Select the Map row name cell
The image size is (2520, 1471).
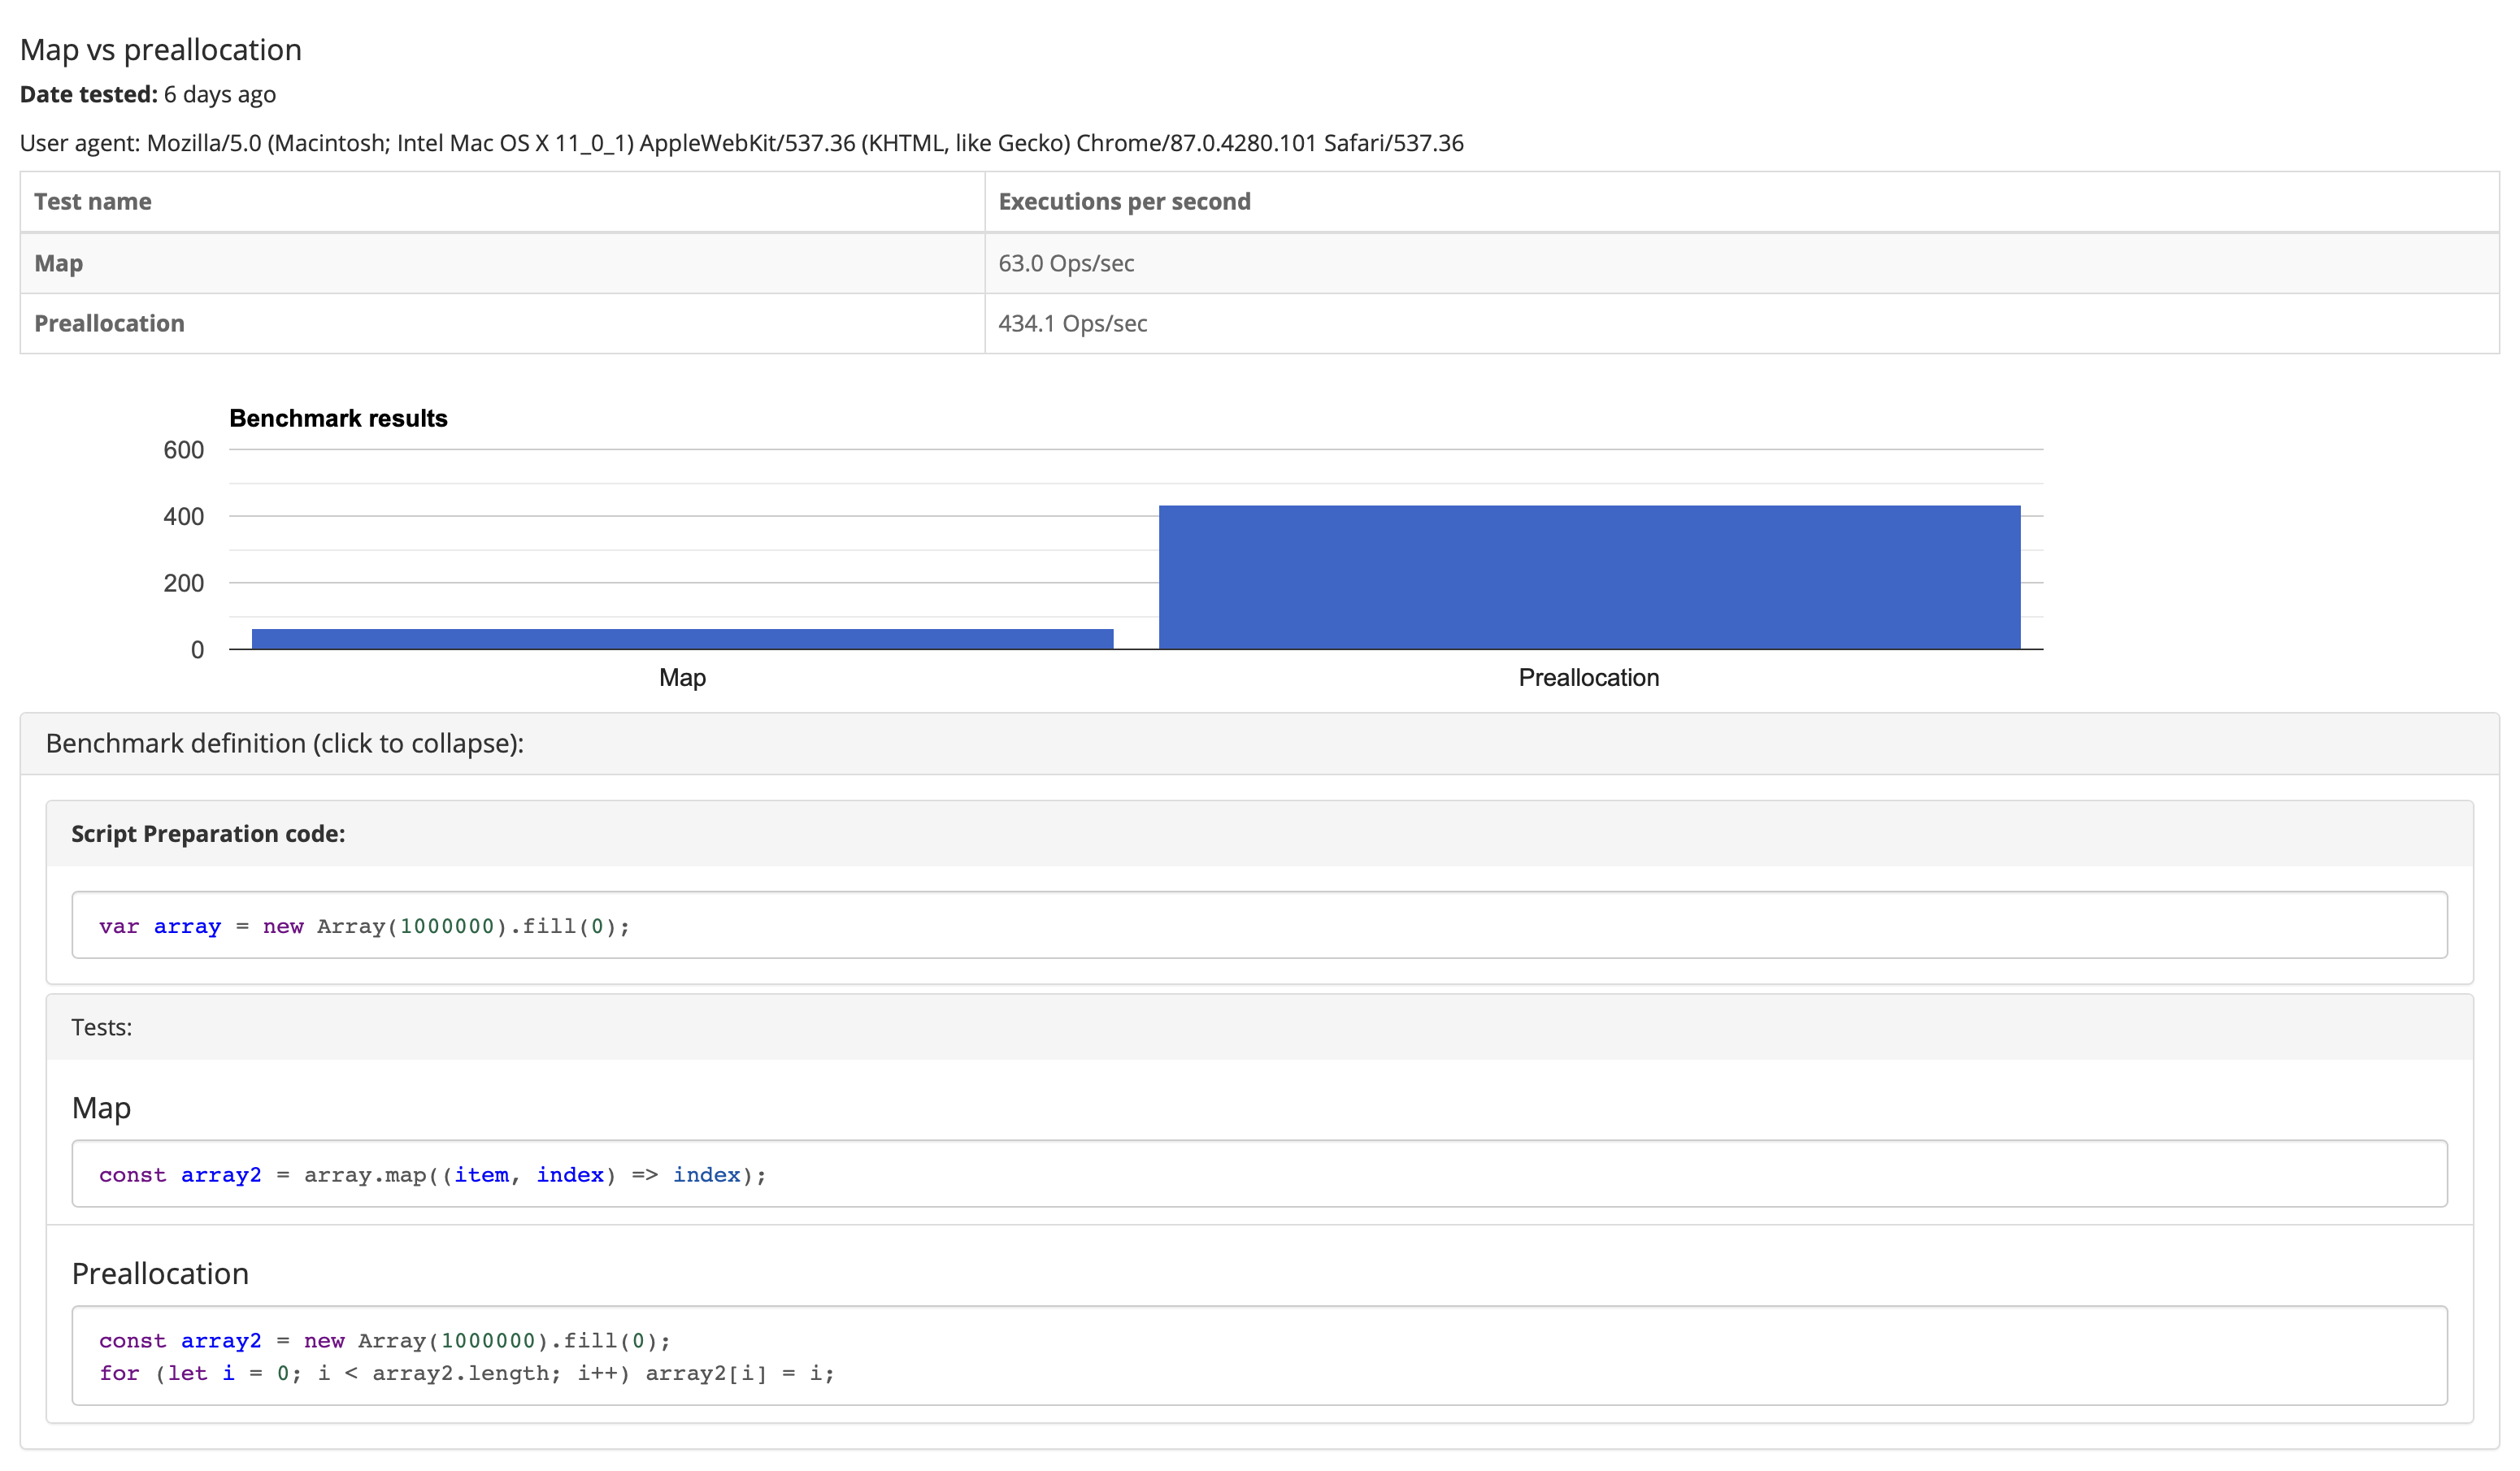pos(502,263)
